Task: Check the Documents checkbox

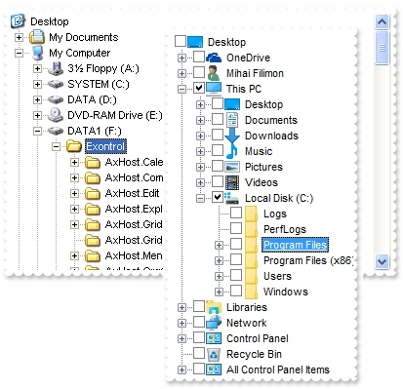Action: tap(218, 119)
